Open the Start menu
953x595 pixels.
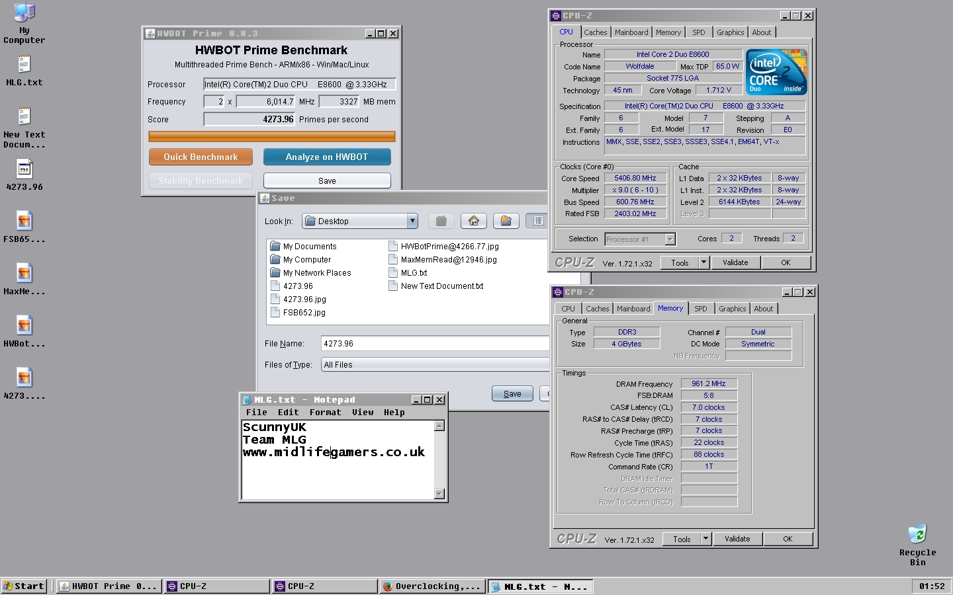(24, 586)
